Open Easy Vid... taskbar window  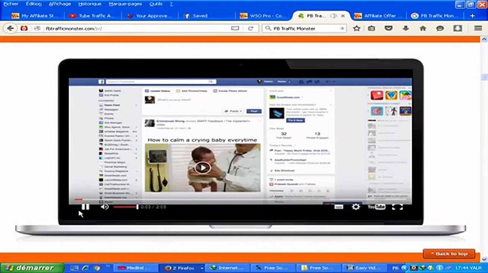click(364, 268)
